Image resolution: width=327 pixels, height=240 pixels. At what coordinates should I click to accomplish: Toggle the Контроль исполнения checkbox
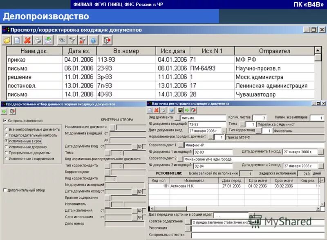[5, 121]
